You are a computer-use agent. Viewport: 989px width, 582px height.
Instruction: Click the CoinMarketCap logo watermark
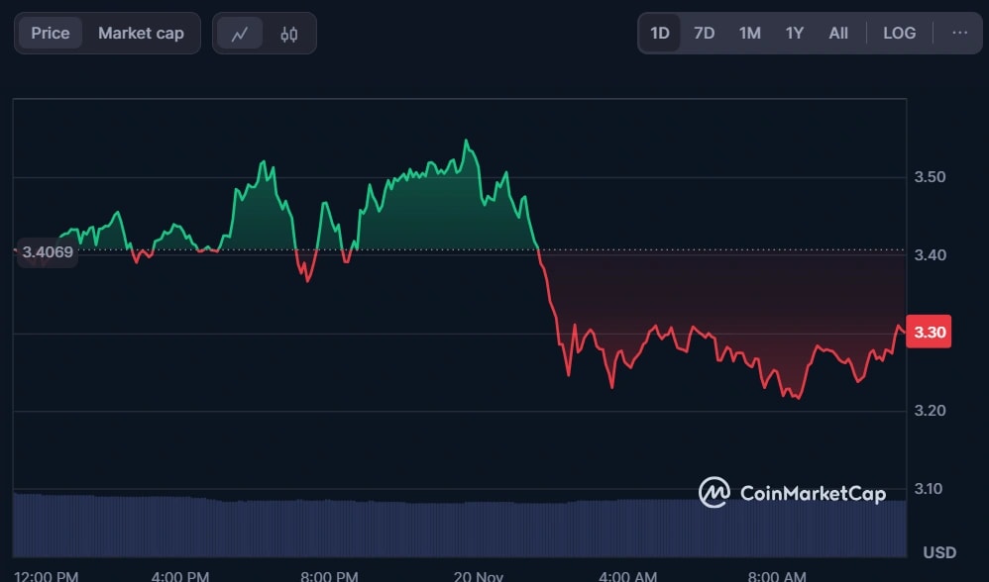(792, 492)
